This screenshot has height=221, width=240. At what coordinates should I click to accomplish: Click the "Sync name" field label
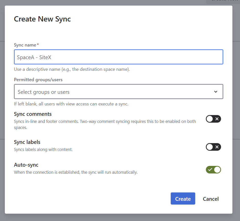point(25,45)
